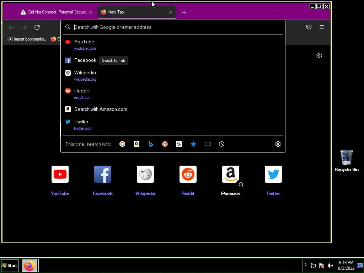
Task: Click the back navigation arrow
Action: (x=11, y=27)
